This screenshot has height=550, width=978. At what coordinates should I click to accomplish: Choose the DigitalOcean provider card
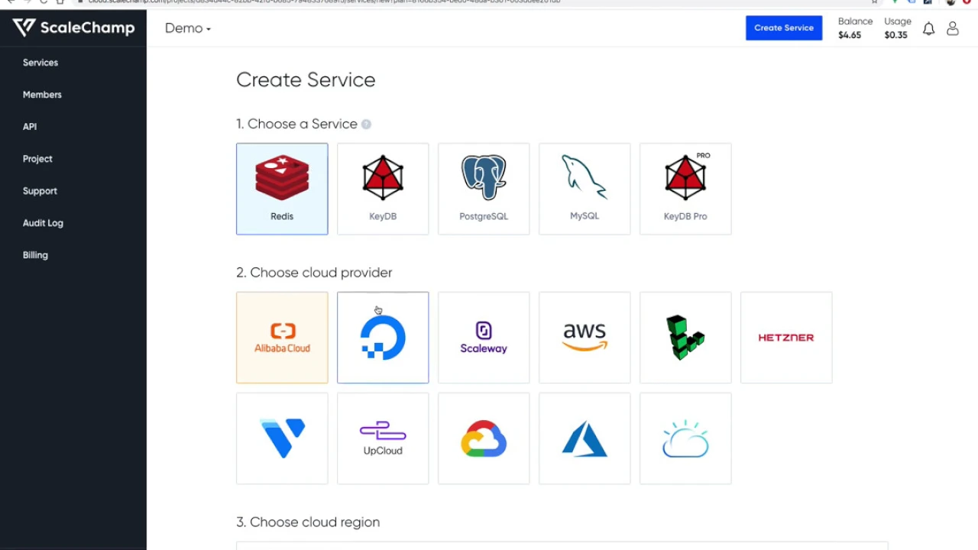[383, 338]
